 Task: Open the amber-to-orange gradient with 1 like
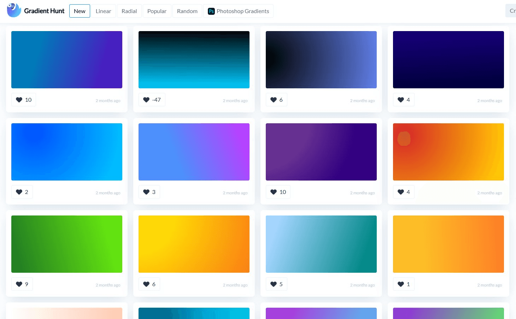coord(448,244)
